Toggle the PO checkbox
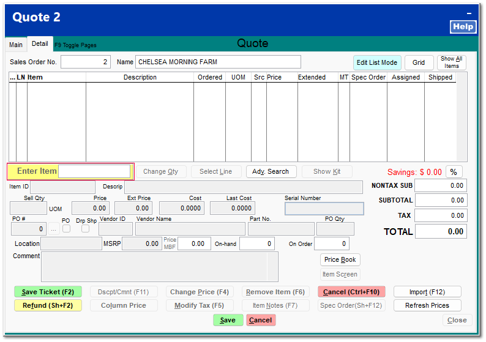The height and width of the screenshot is (342, 486). (66, 229)
